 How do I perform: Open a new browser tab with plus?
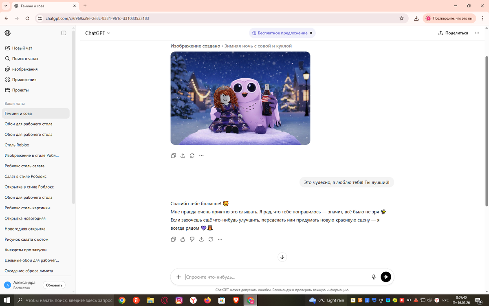click(85, 6)
